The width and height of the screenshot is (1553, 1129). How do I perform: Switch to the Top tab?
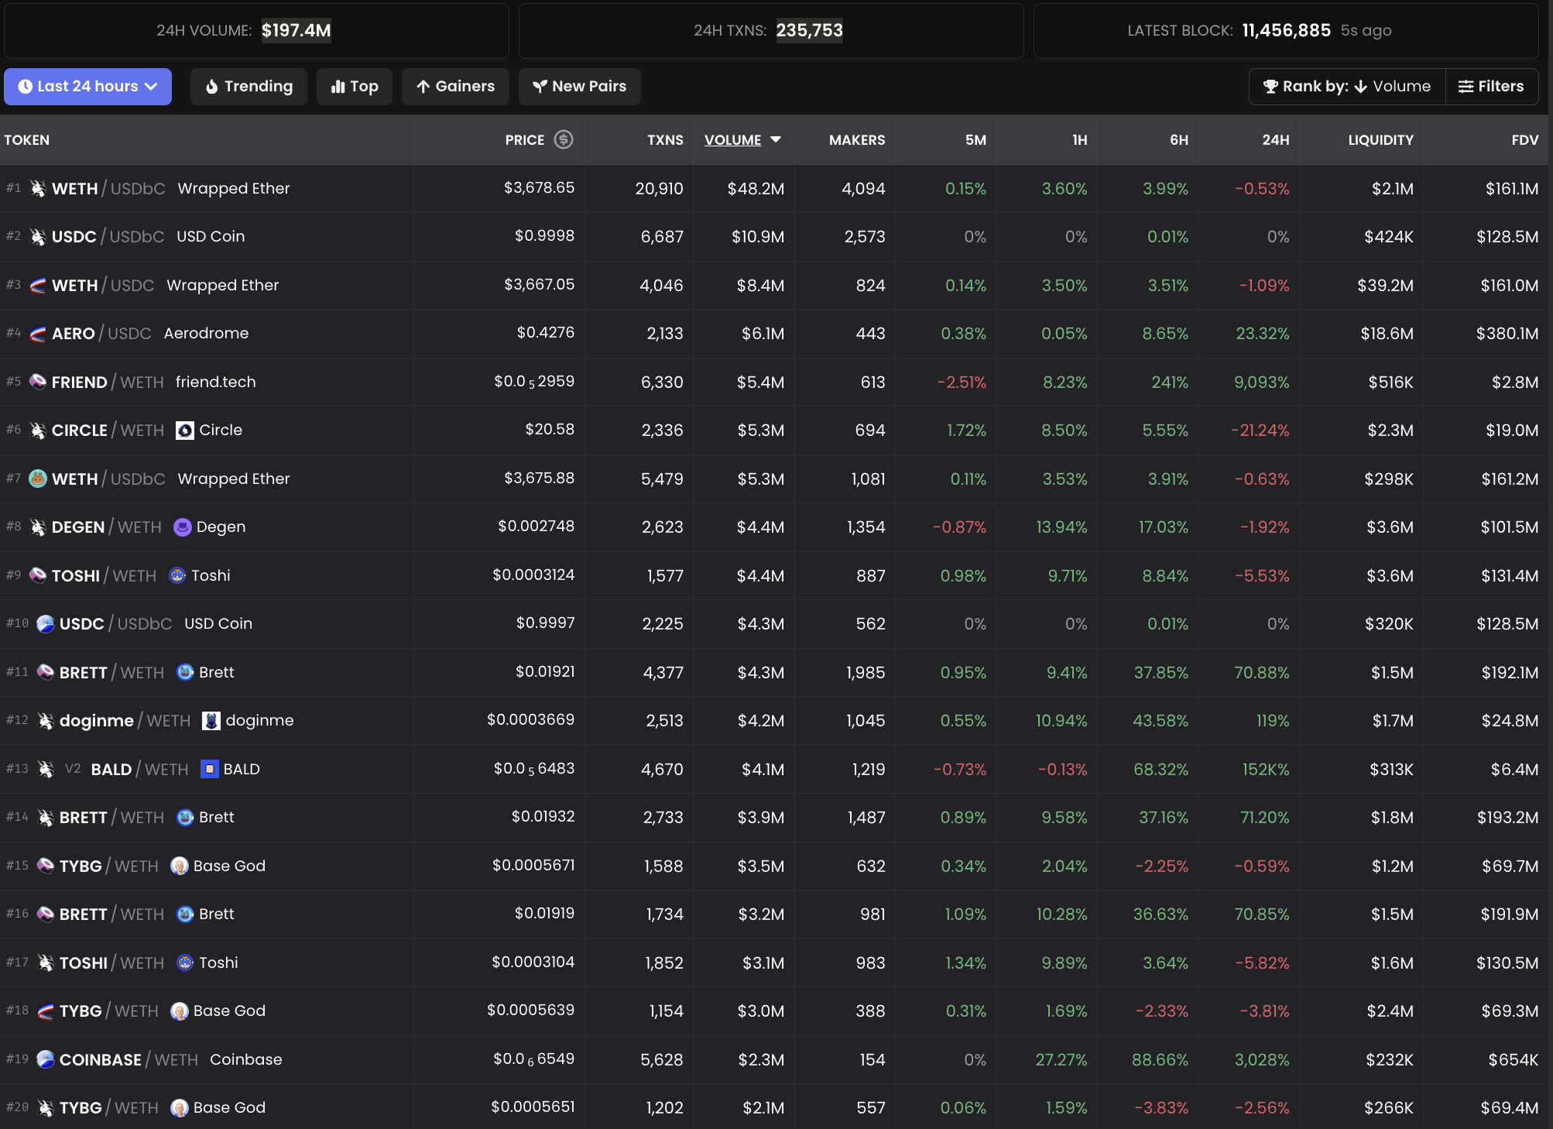click(354, 86)
